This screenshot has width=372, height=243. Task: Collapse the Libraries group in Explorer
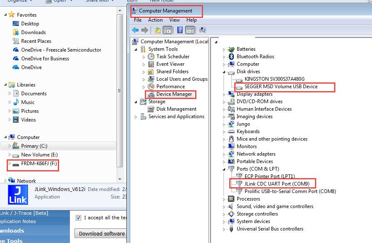(5, 85)
